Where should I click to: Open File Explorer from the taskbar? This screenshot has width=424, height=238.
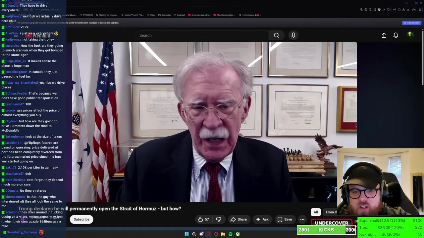[x=223, y=234]
